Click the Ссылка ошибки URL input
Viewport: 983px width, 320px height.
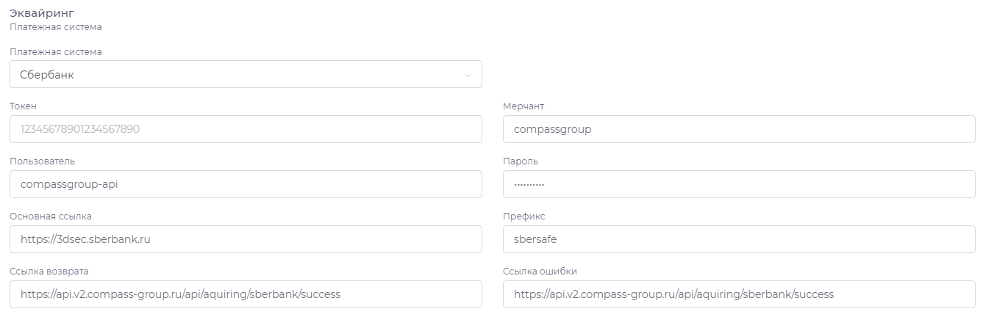[x=739, y=294]
